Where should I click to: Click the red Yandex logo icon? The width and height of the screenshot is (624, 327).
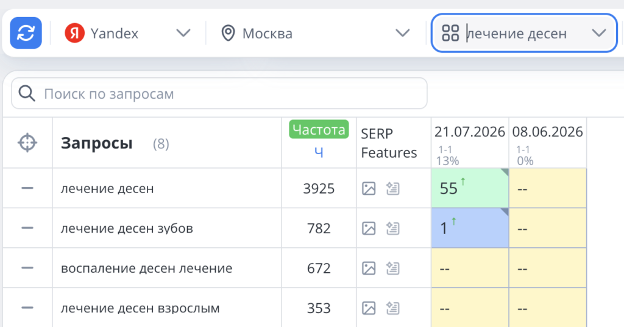[x=75, y=33]
